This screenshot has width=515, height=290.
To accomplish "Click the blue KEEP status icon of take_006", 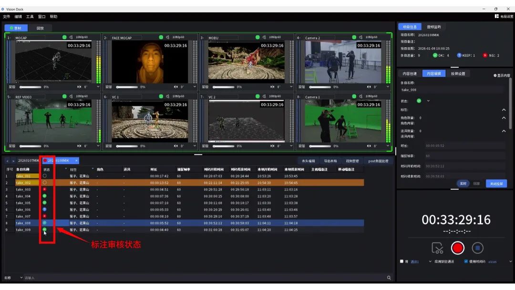I will [x=44, y=209].
